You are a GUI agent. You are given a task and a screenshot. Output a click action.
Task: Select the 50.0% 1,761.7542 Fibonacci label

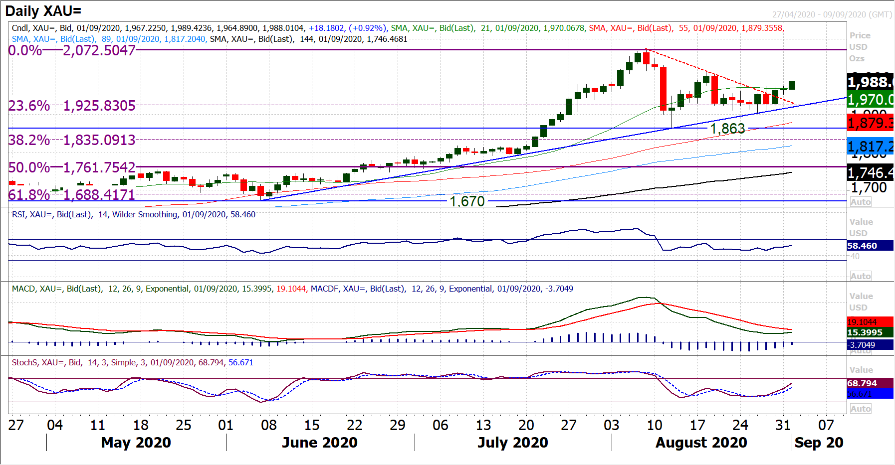(72, 167)
